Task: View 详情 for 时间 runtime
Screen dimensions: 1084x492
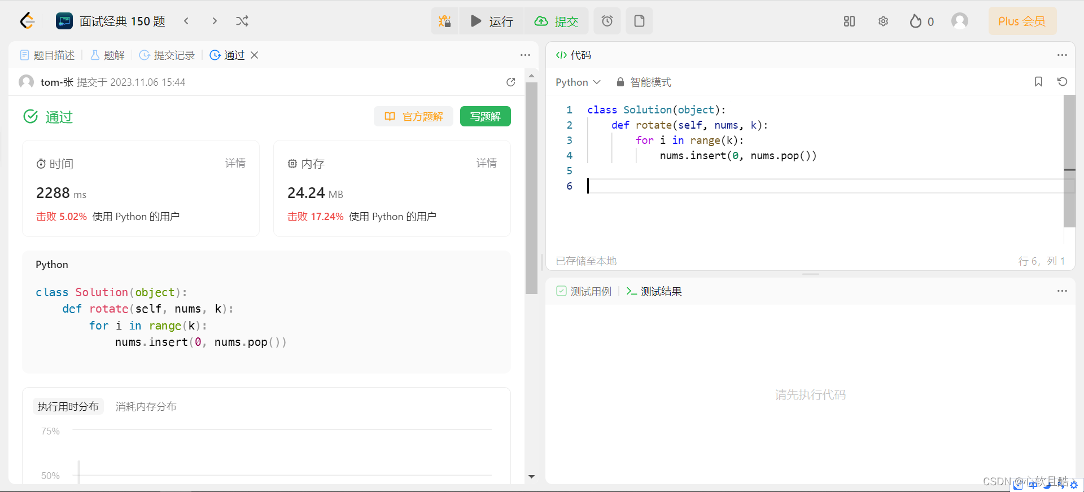Action: pos(235,163)
